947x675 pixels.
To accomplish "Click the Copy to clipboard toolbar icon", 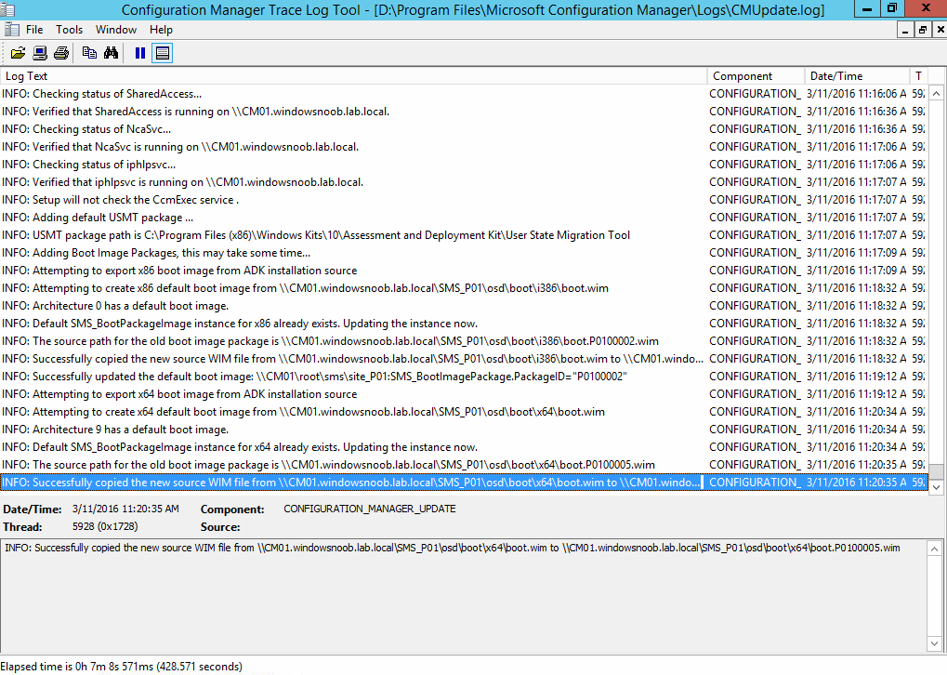I will coord(89,53).
